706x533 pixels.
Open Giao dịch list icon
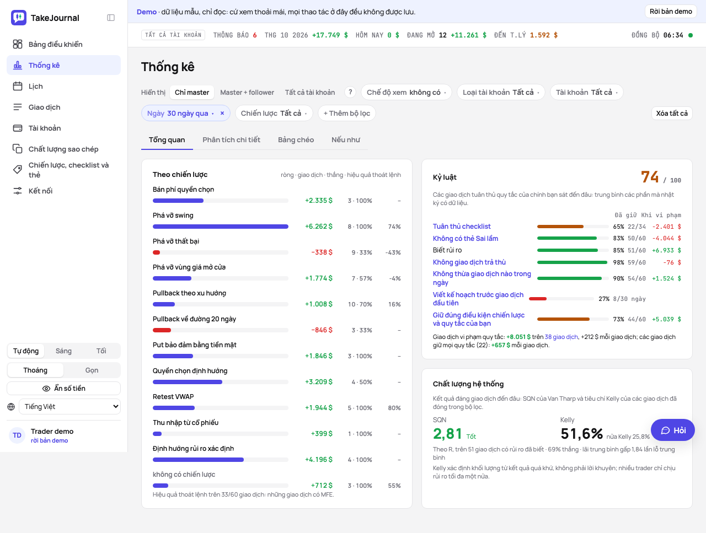click(x=18, y=107)
